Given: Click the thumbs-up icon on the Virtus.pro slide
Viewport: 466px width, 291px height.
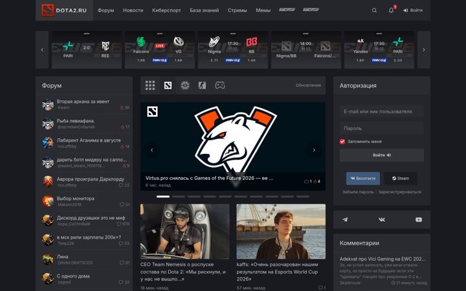Looking at the screenshot, I should point(306,182).
